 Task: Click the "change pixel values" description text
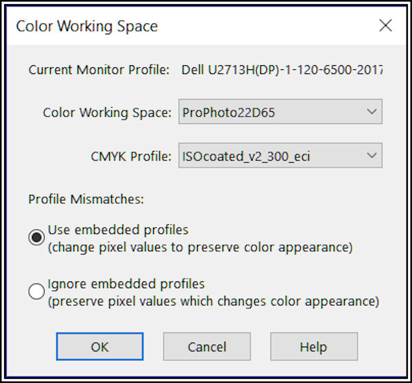coord(199,246)
